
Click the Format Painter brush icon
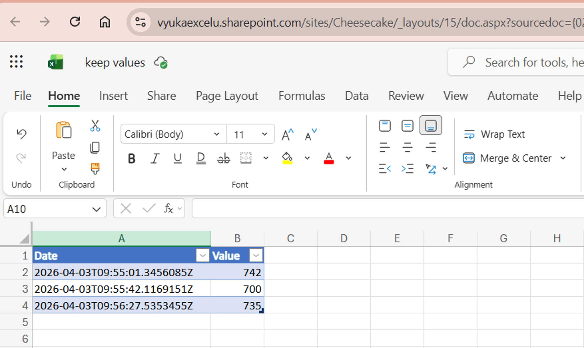tap(95, 168)
